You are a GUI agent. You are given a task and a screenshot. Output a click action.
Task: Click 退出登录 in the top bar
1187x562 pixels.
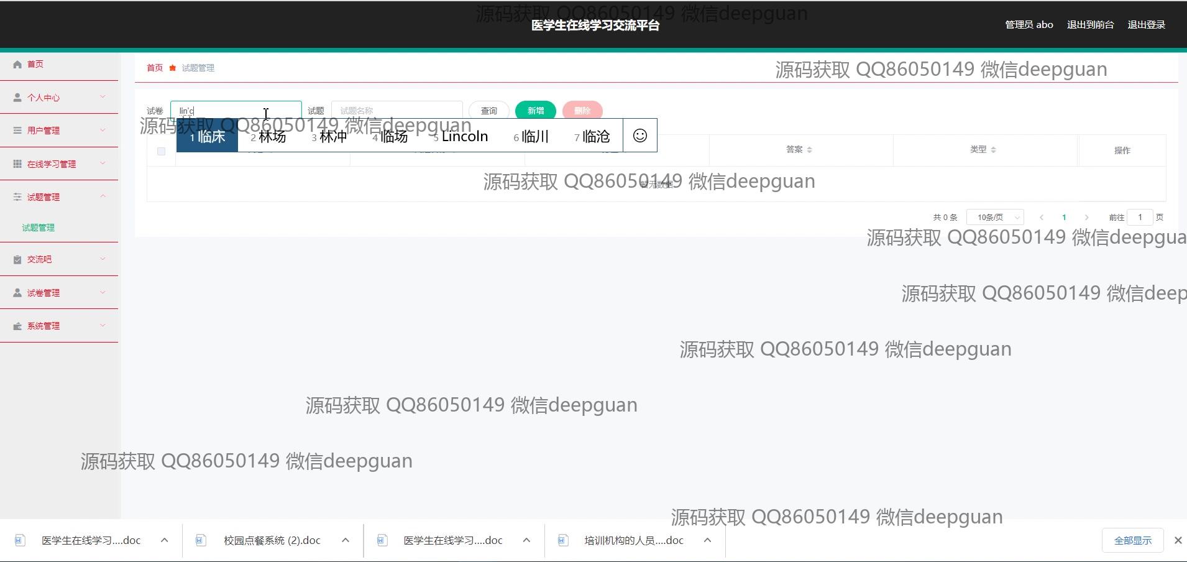point(1146,25)
